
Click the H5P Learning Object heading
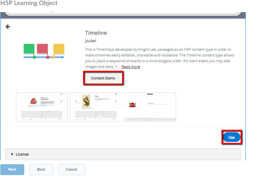29,3
